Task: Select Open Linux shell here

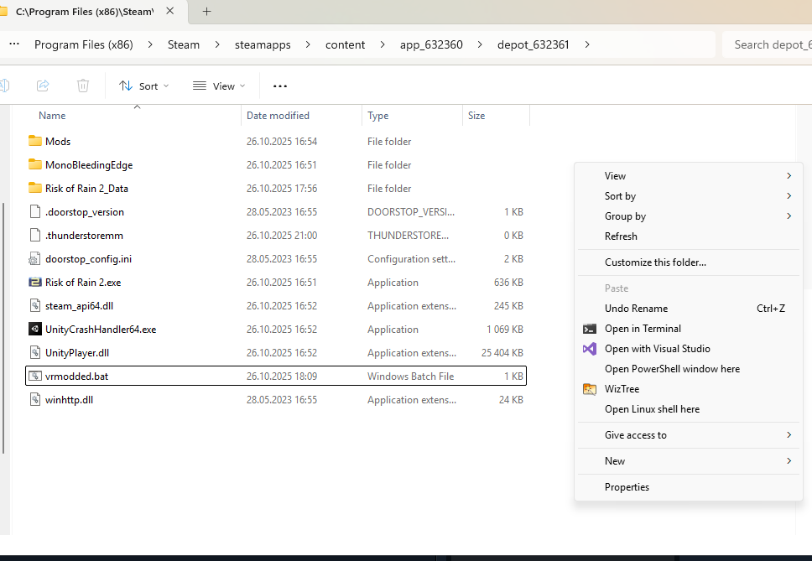Action: (x=689, y=409)
